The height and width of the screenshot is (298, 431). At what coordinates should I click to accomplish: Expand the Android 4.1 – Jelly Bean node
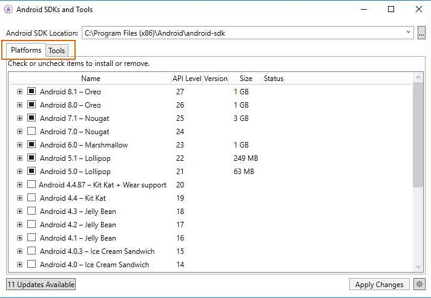pyautogui.click(x=19, y=238)
